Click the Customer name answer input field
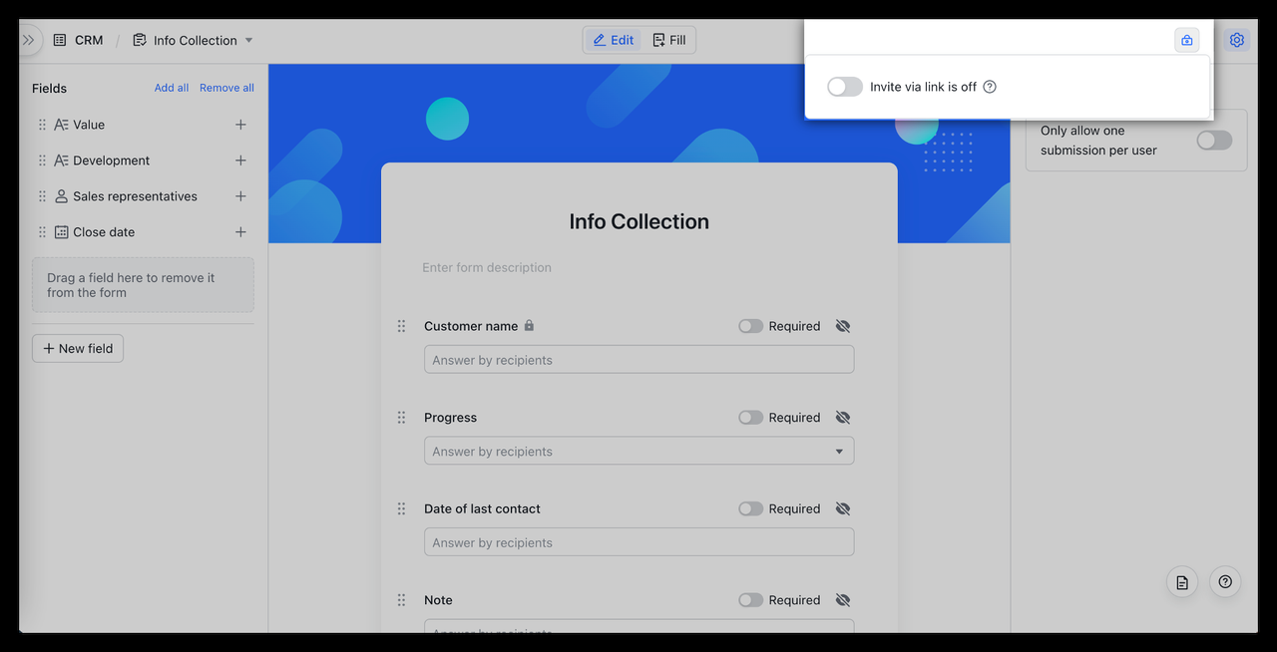 638,360
